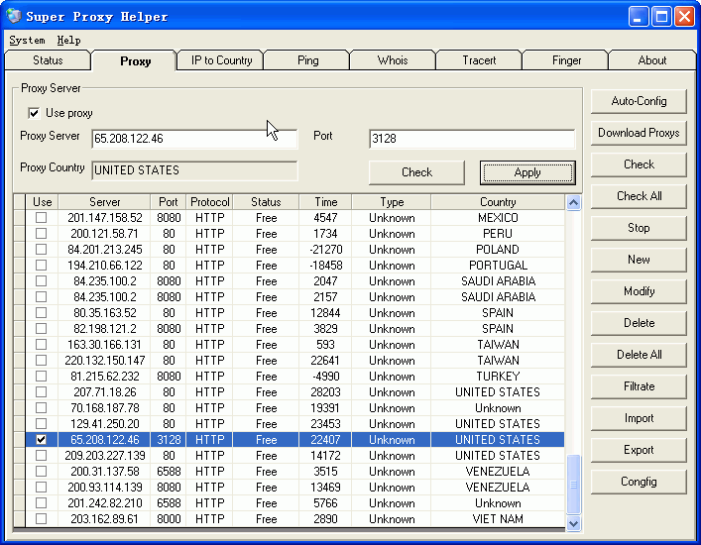Uncheck the checkbox for 65.208.122.46
701x545 pixels.
tap(41, 440)
